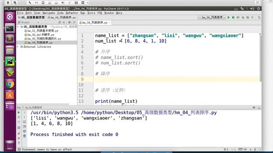Open the VCS menu
The width and height of the screenshot is (273, 153).
[x=100, y=13]
